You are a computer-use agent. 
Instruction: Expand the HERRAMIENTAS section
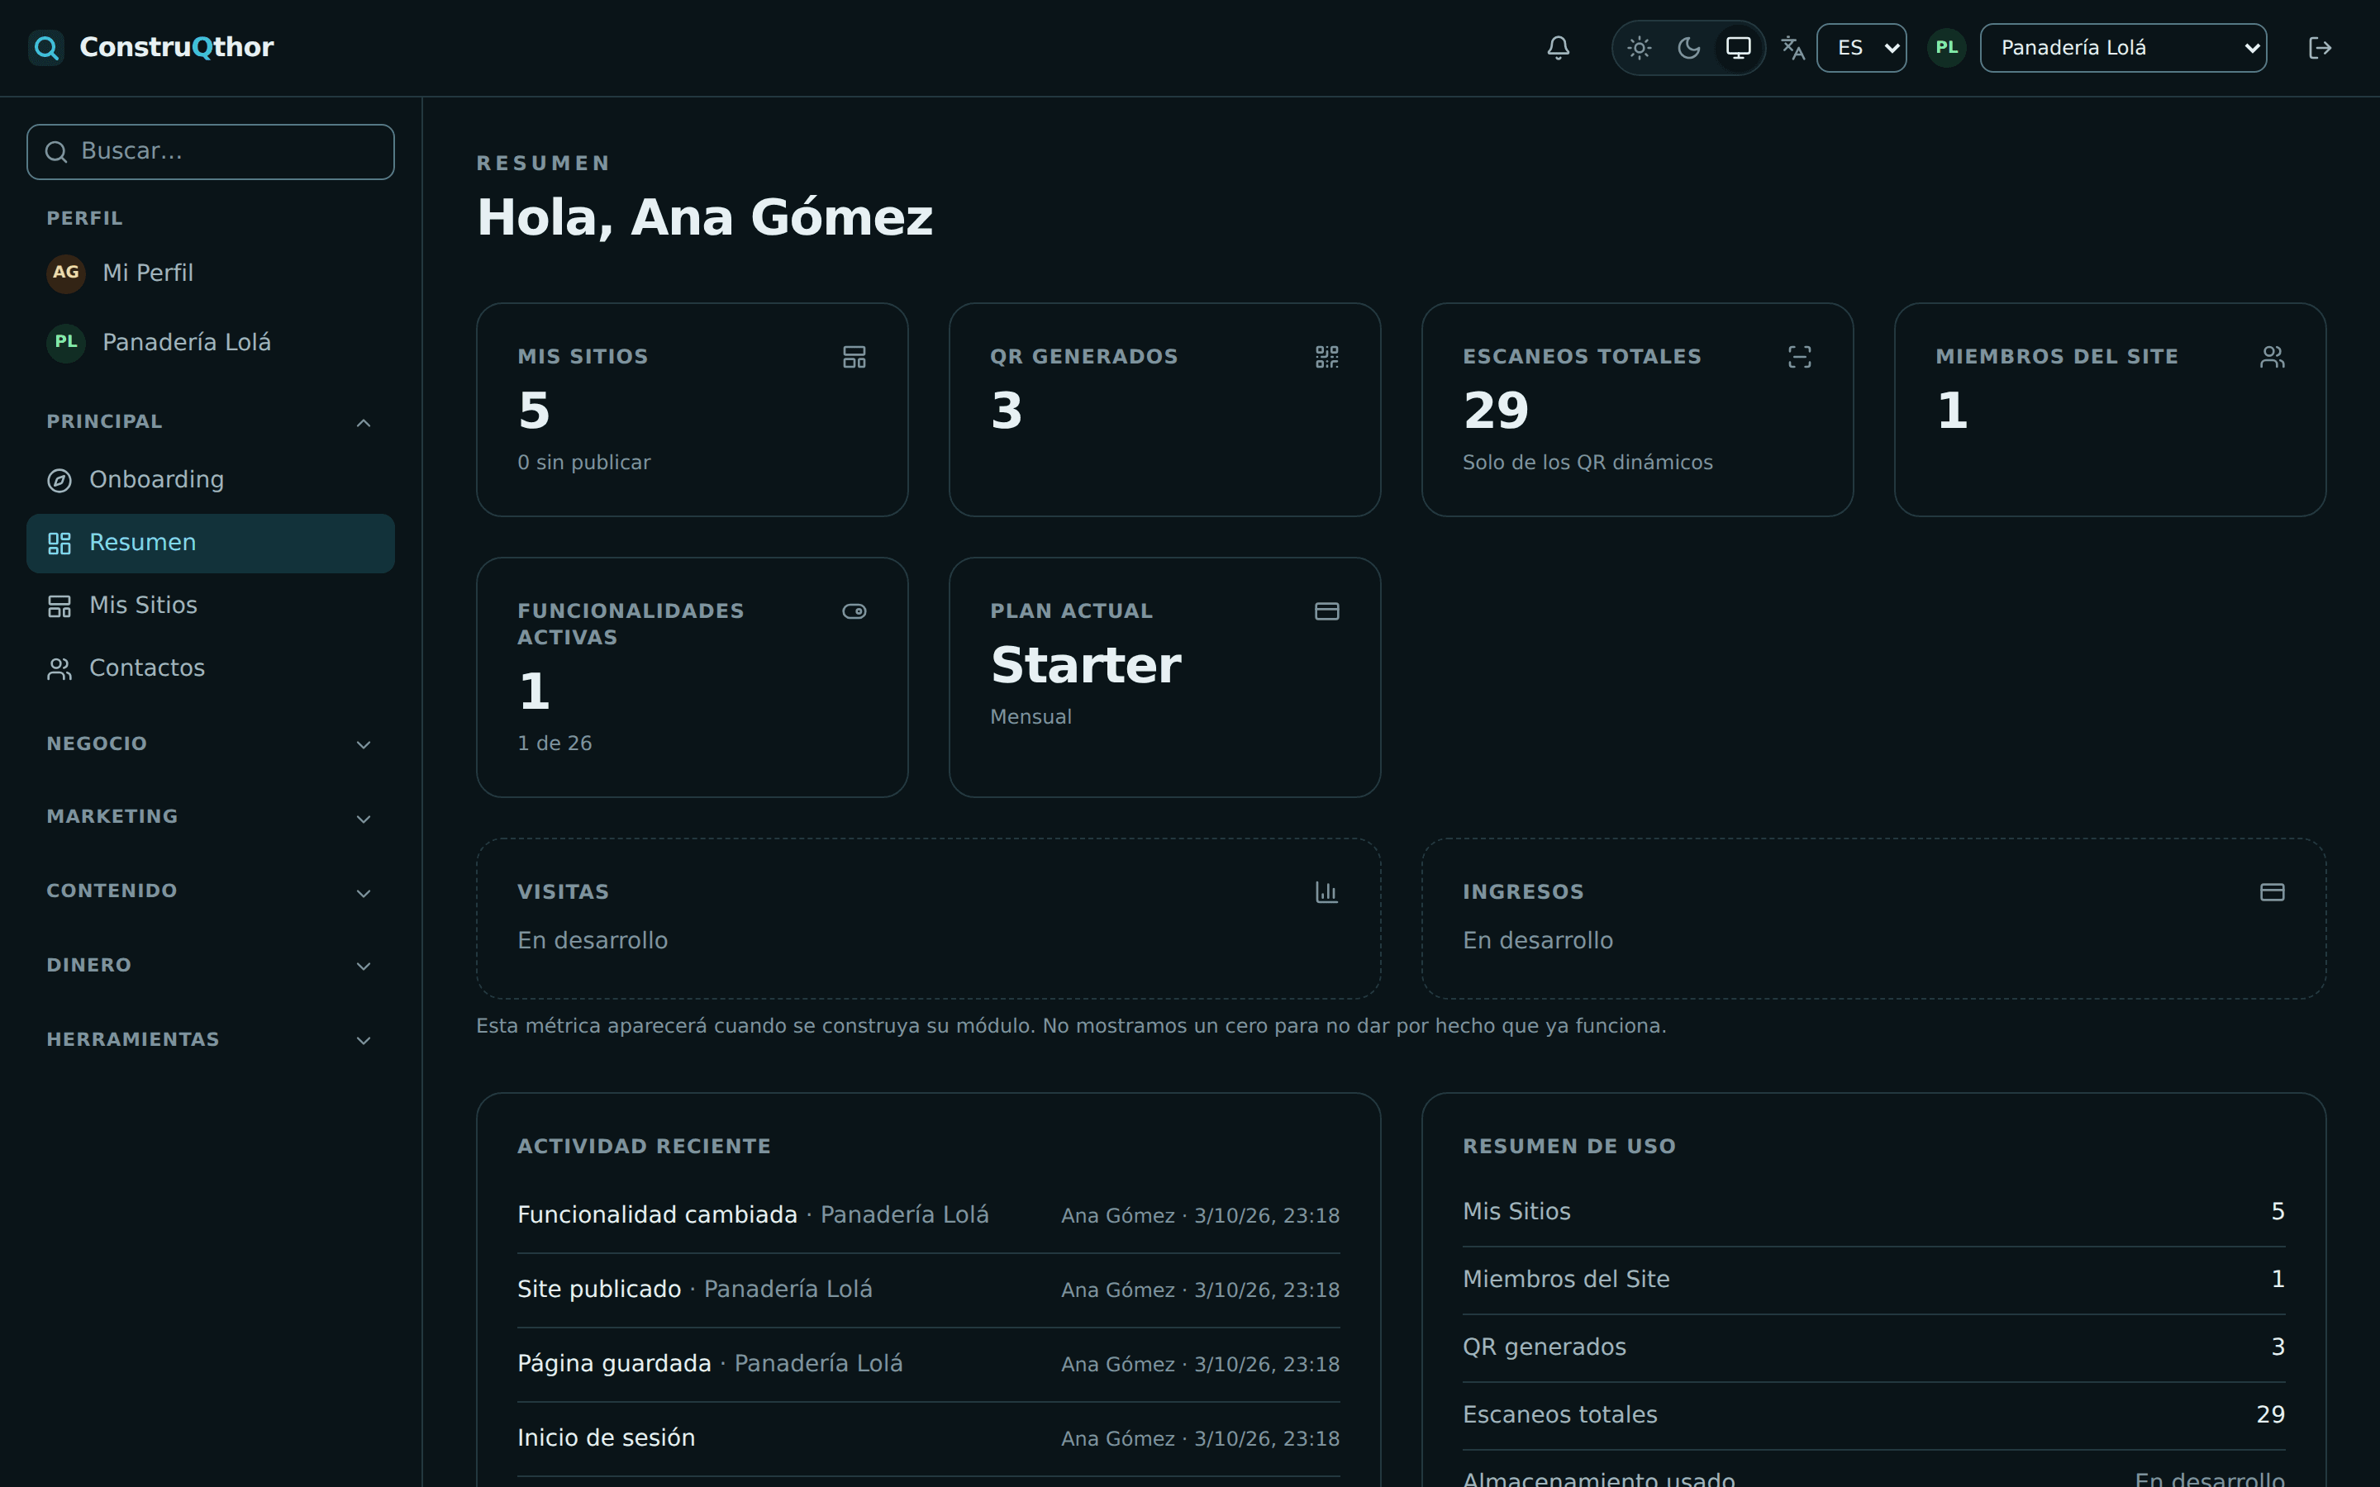[x=211, y=1041]
